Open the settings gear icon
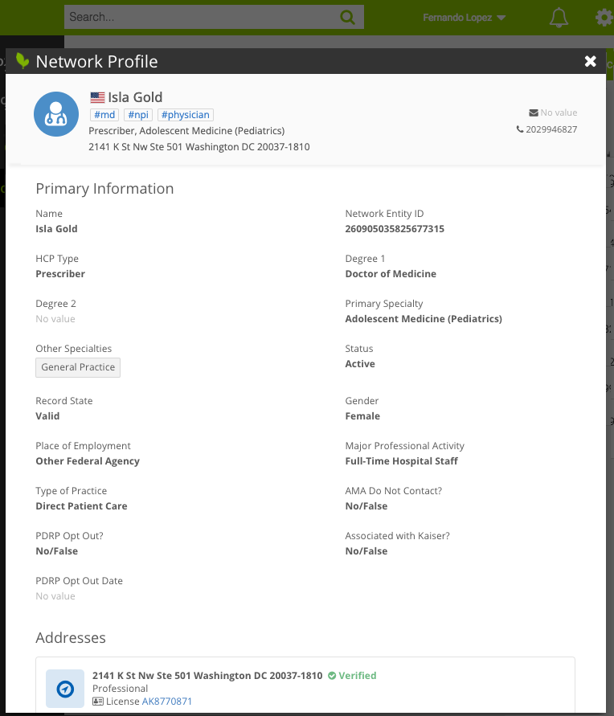 (604, 18)
